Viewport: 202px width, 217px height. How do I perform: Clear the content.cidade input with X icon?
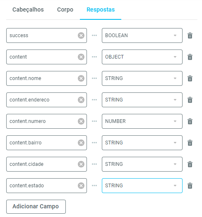pyautogui.click(x=81, y=164)
